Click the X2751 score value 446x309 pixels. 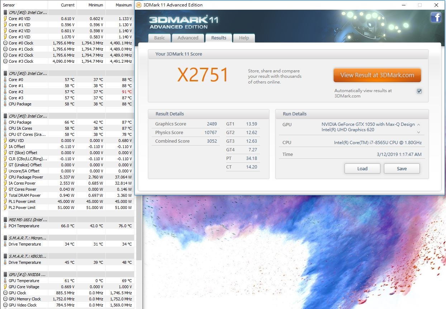tap(203, 75)
